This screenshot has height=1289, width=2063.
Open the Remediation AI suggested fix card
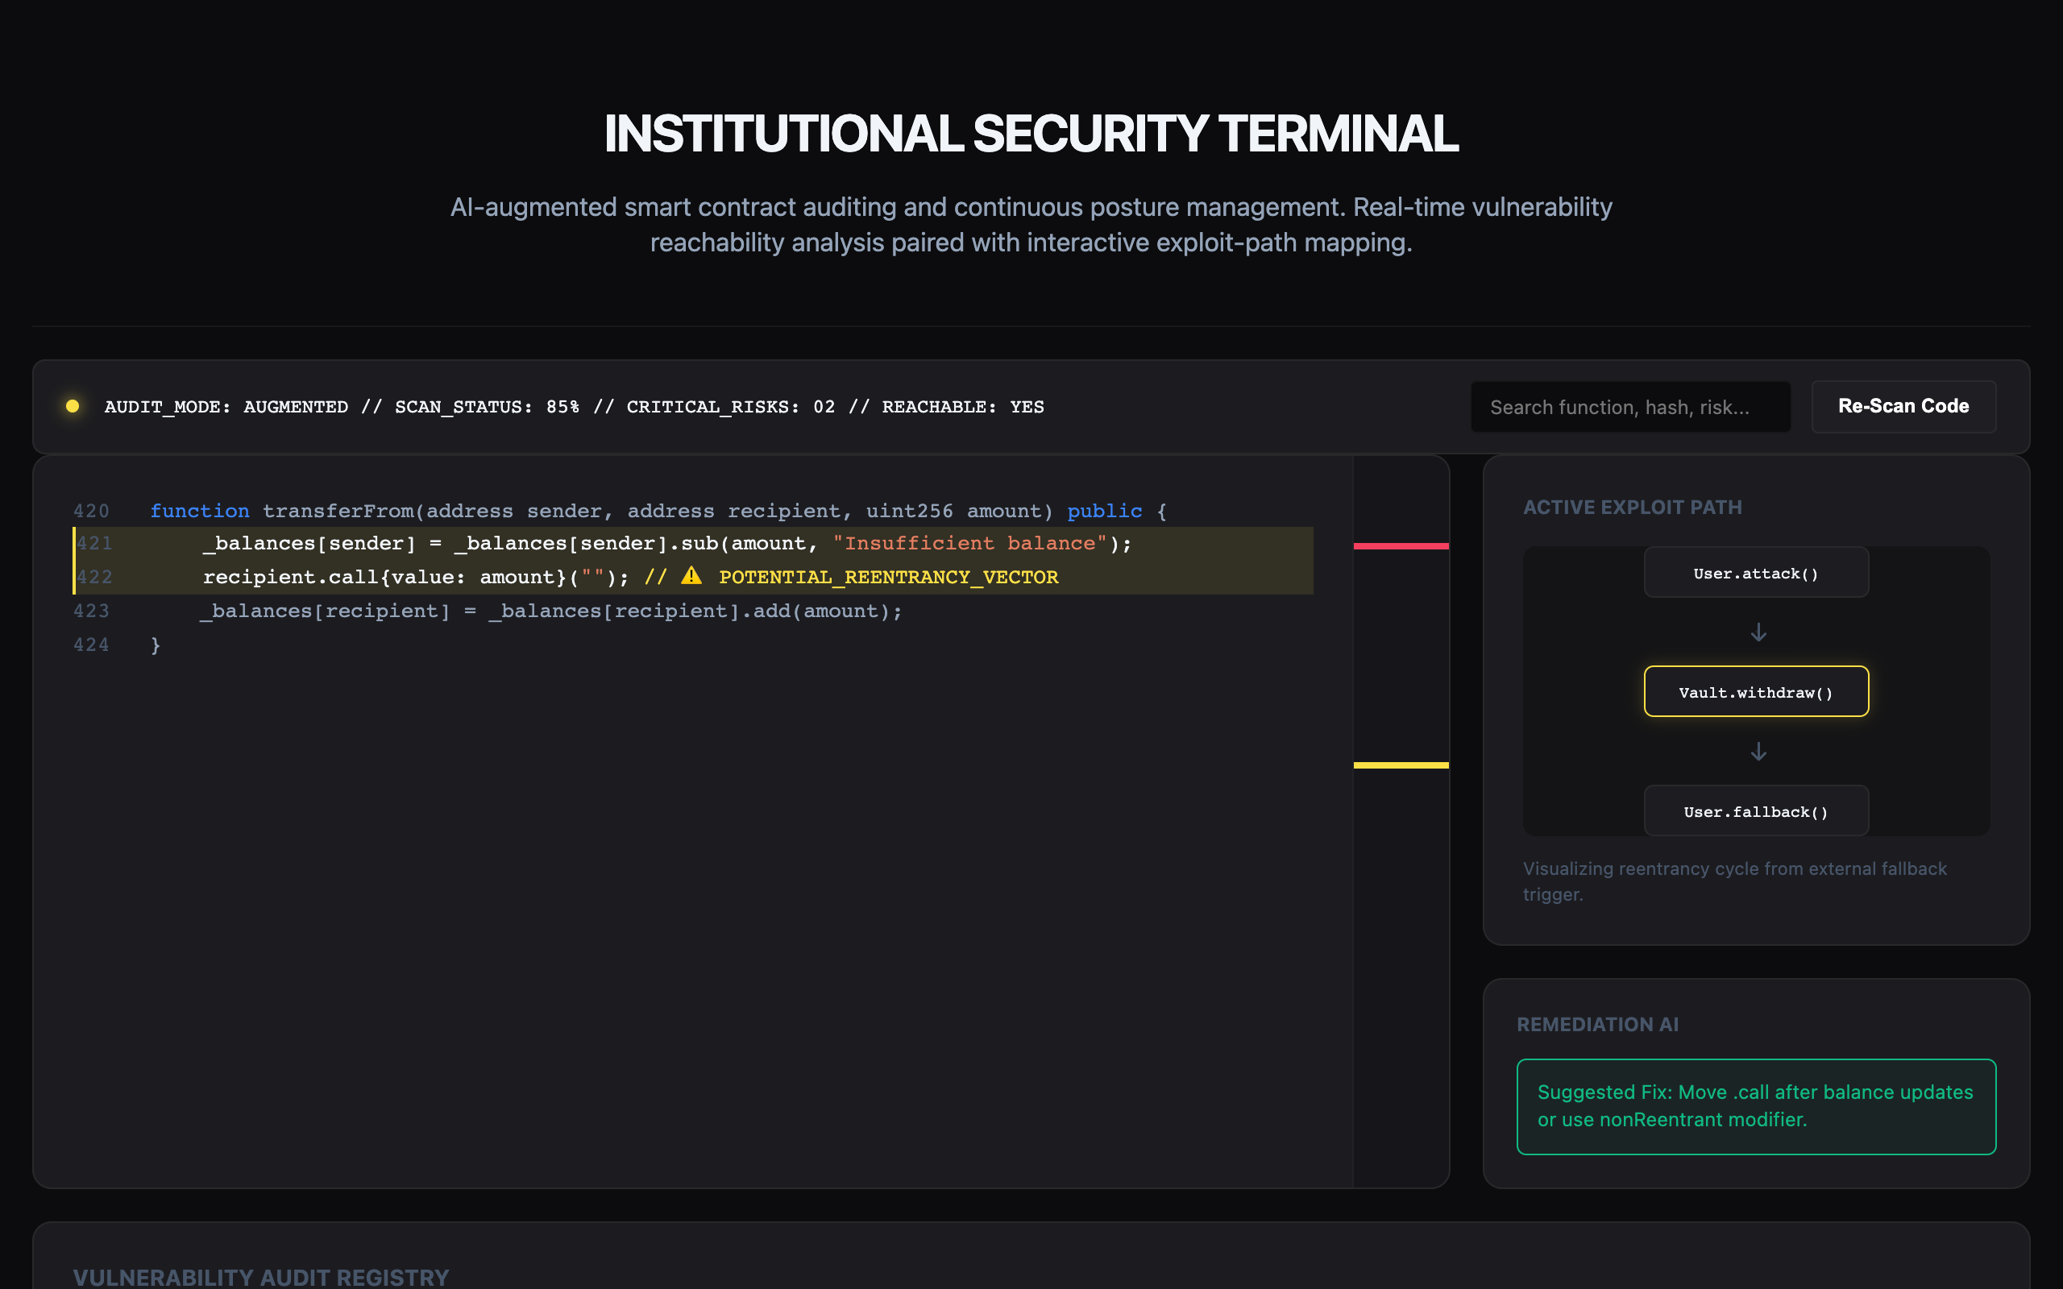1756,1105
